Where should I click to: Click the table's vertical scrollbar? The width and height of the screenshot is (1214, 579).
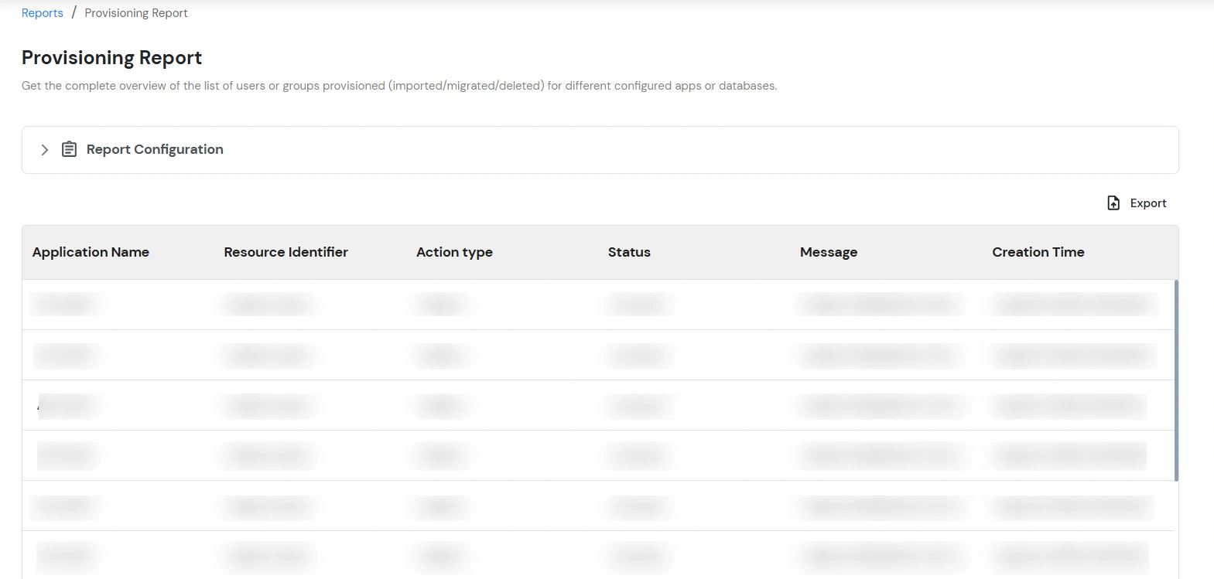[x=1176, y=380]
